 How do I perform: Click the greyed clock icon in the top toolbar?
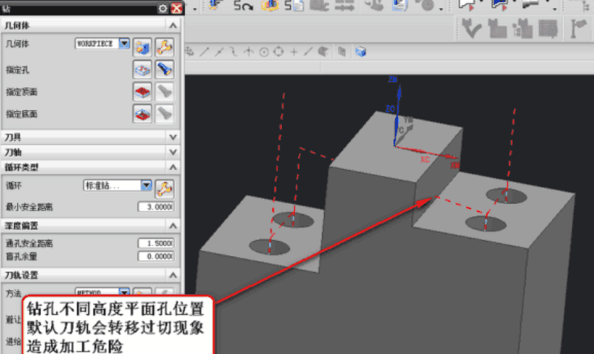click(427, 5)
